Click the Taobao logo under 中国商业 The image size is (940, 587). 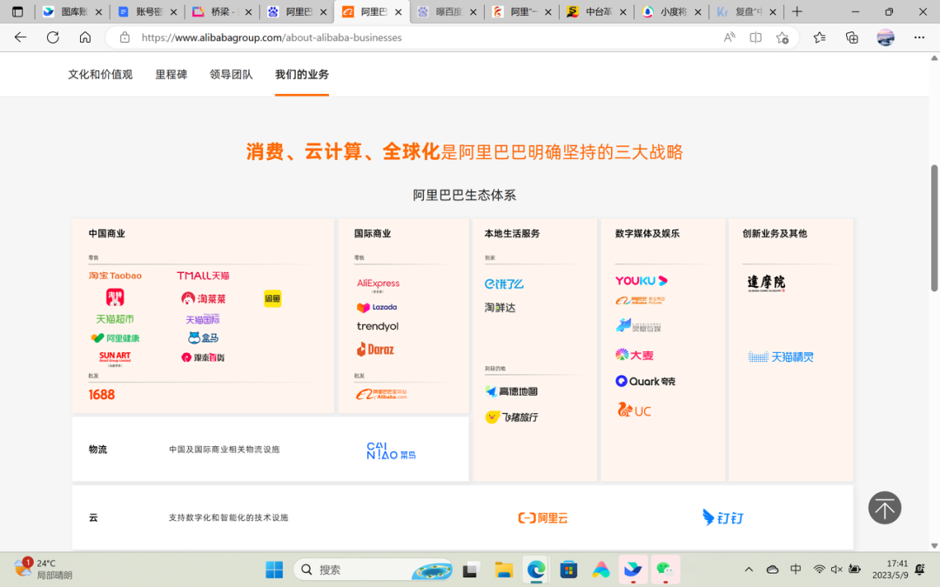tap(115, 276)
